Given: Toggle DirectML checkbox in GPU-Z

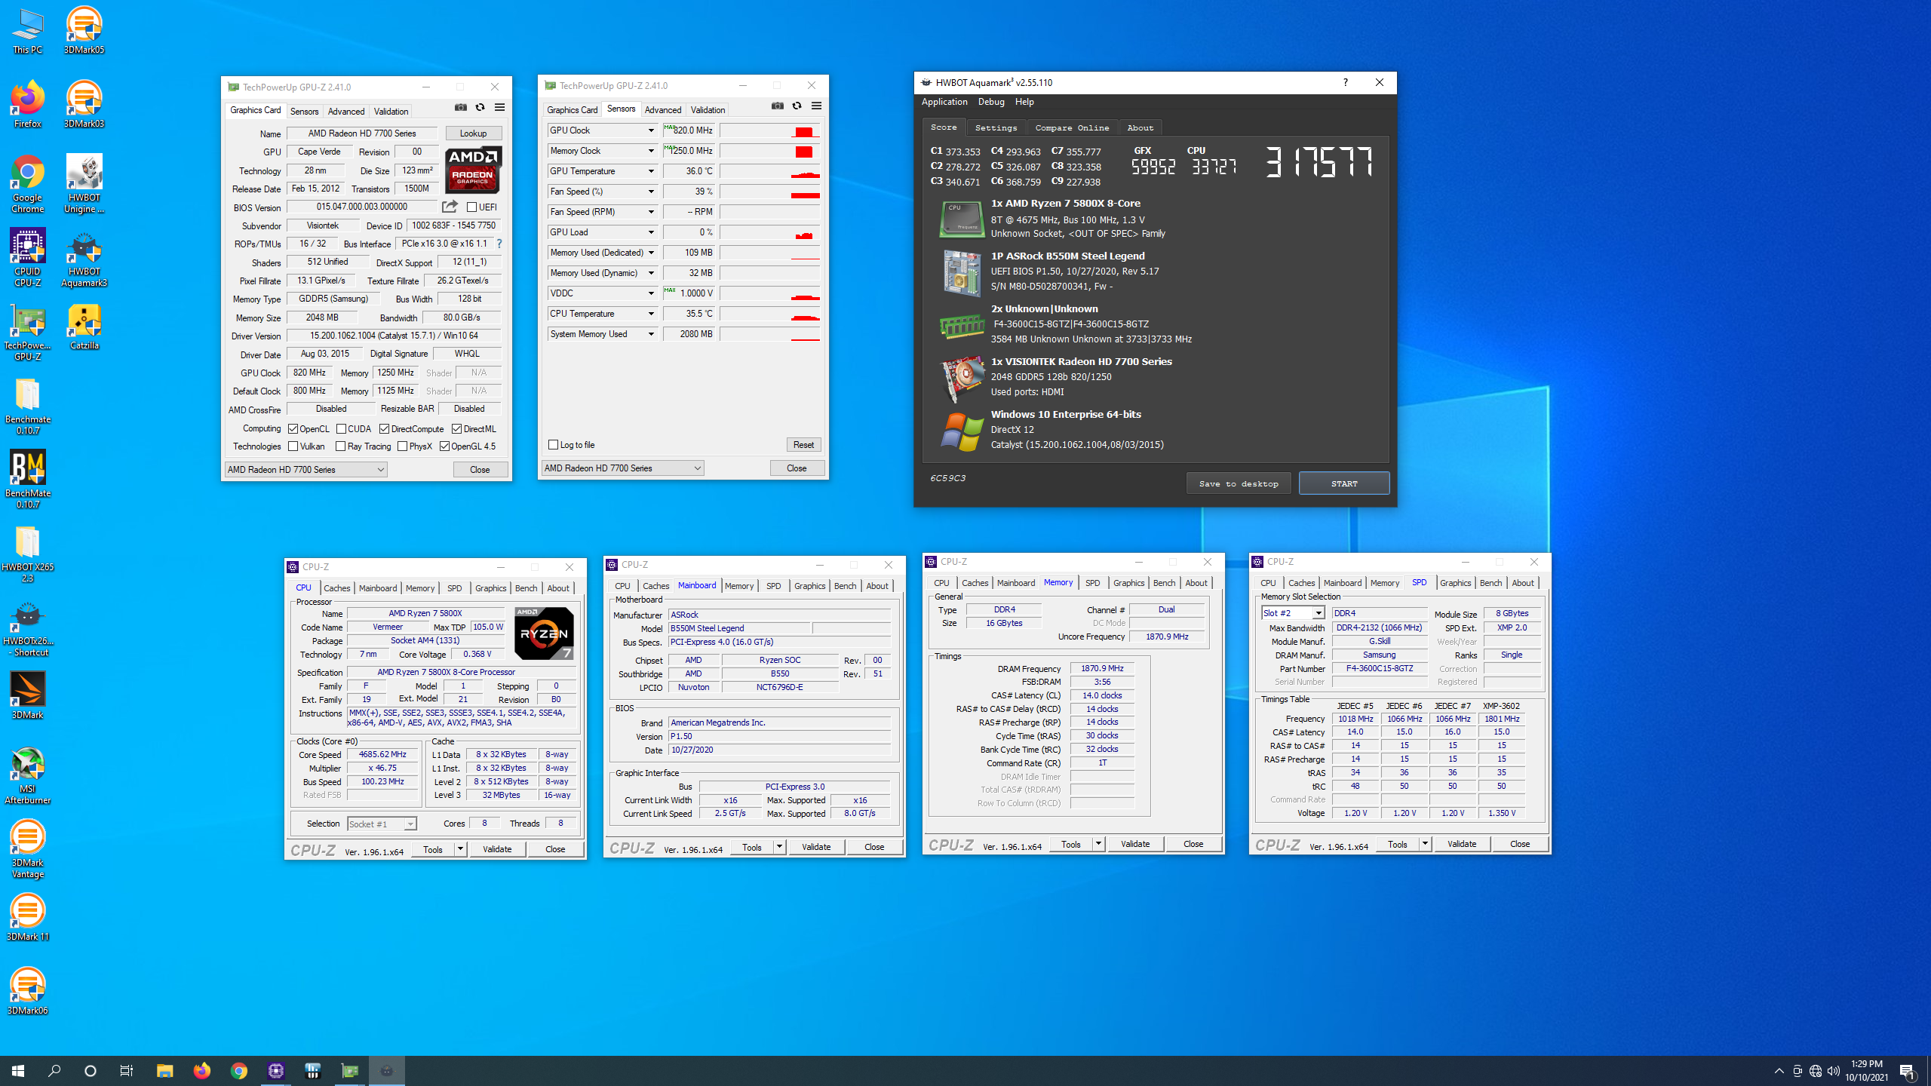Looking at the screenshot, I should pyautogui.click(x=456, y=428).
